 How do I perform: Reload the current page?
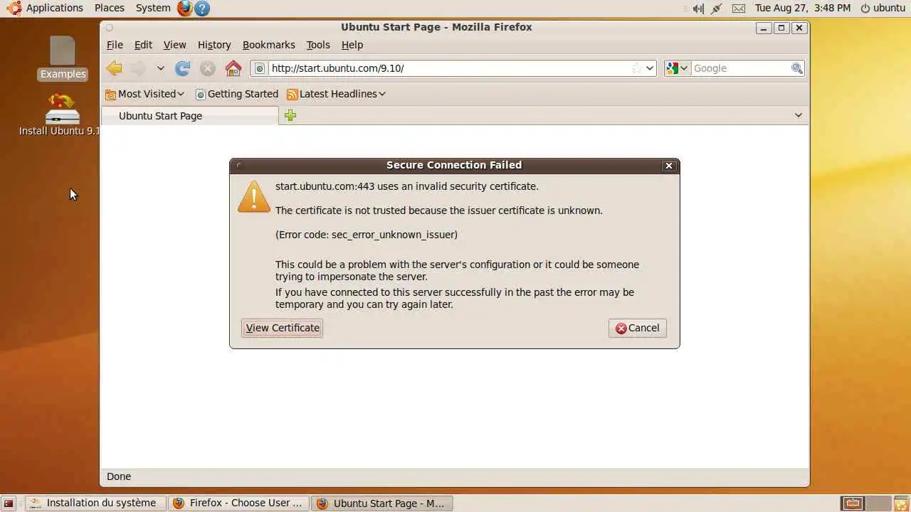point(183,68)
